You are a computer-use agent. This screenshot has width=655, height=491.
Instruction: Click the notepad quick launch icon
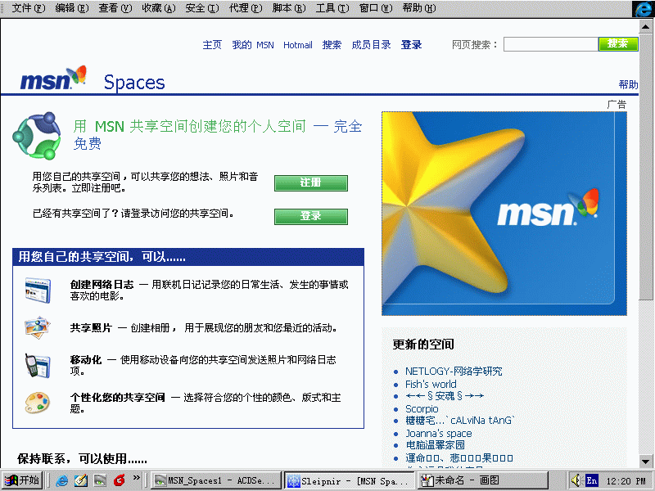click(81, 480)
